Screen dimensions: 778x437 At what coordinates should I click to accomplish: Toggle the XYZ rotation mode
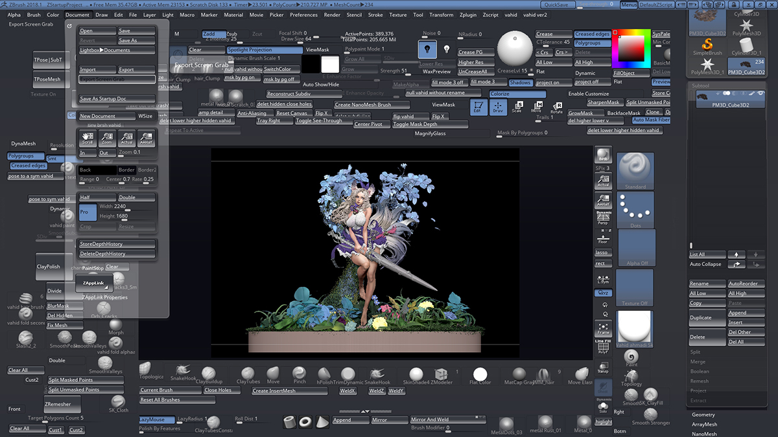pyautogui.click(x=603, y=293)
